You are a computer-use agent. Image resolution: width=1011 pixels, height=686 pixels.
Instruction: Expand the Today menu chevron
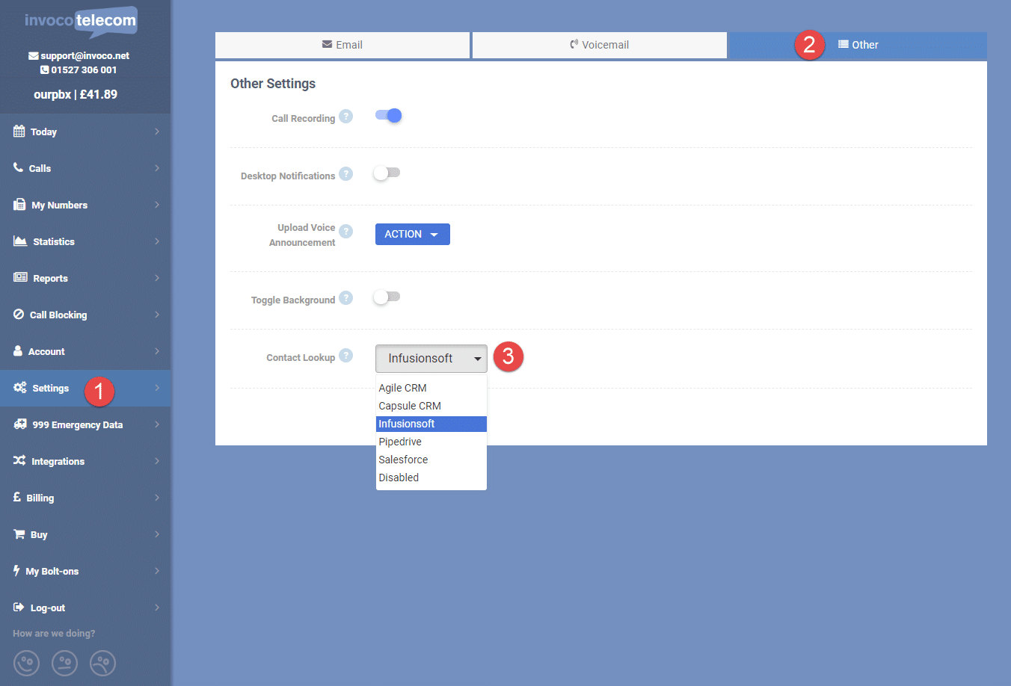157,132
